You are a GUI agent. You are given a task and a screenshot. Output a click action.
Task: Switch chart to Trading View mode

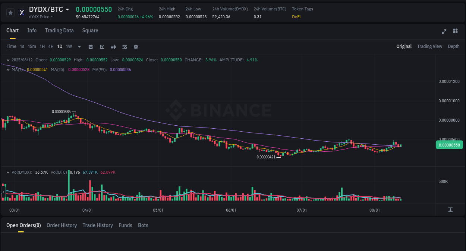pos(429,46)
